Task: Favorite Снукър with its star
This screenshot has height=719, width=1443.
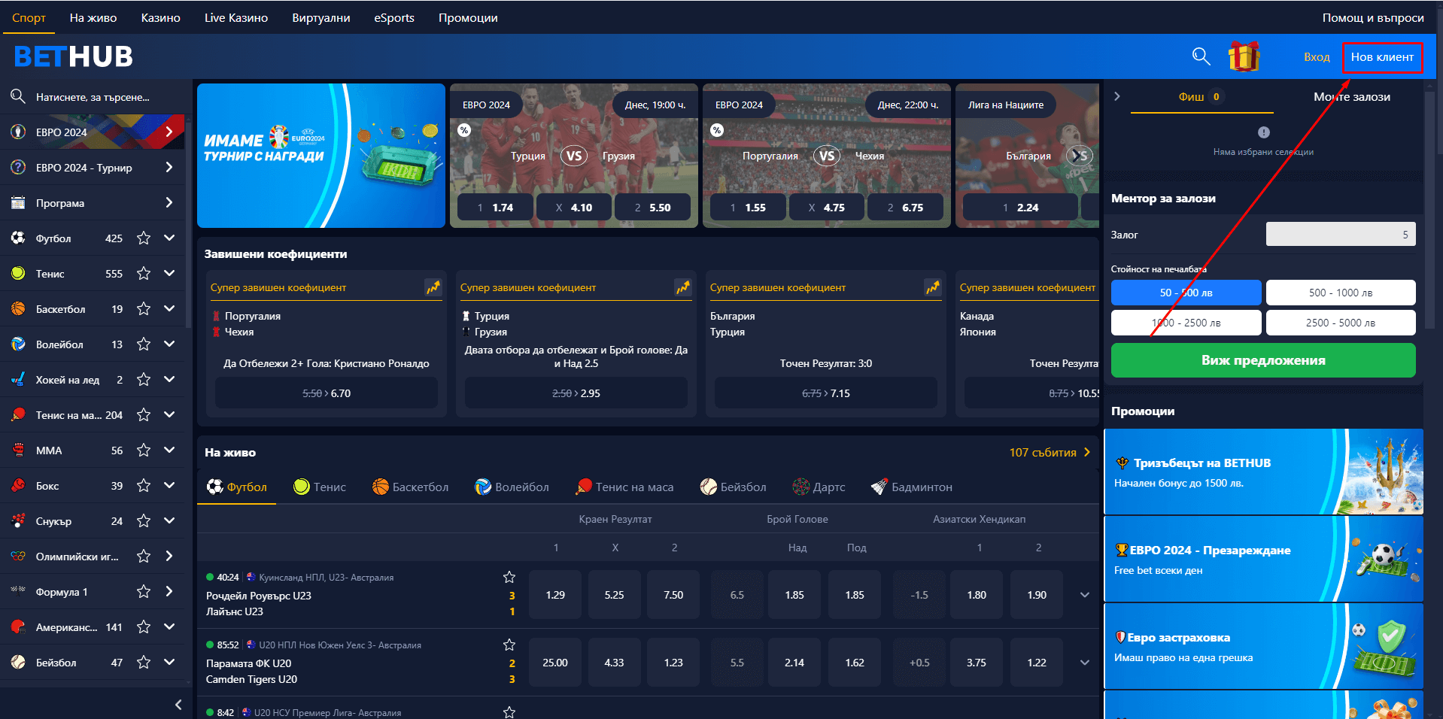Action: 144,521
